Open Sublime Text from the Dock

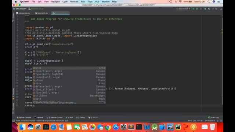pyautogui.click(x=131, y=127)
